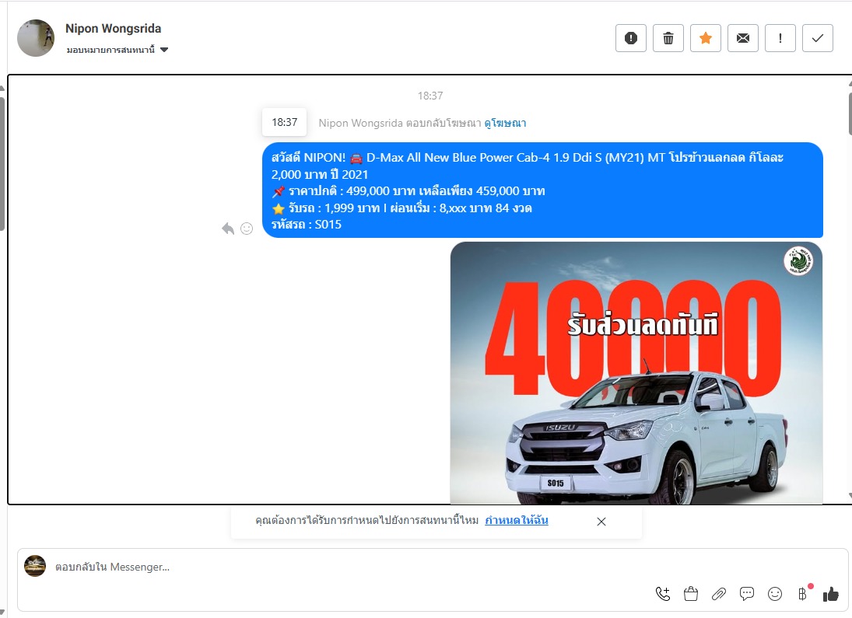Image resolution: width=852 pixels, height=618 pixels.
Task: Attach a file with paperclip icon
Action: [x=718, y=594]
